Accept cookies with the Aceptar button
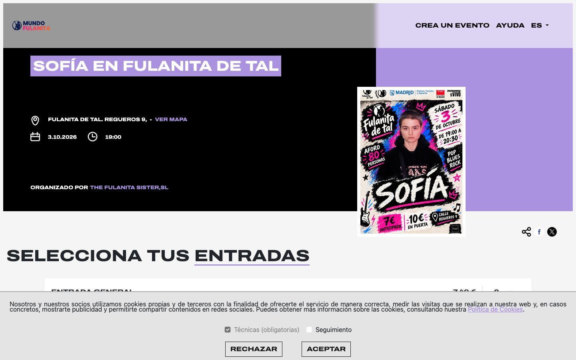 pos(326,349)
